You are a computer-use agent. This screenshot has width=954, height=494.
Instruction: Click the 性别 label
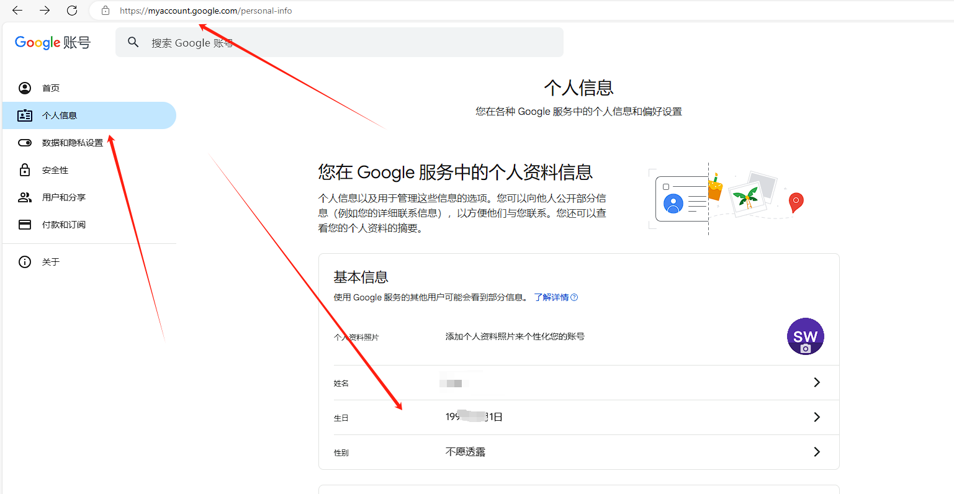pyautogui.click(x=341, y=453)
